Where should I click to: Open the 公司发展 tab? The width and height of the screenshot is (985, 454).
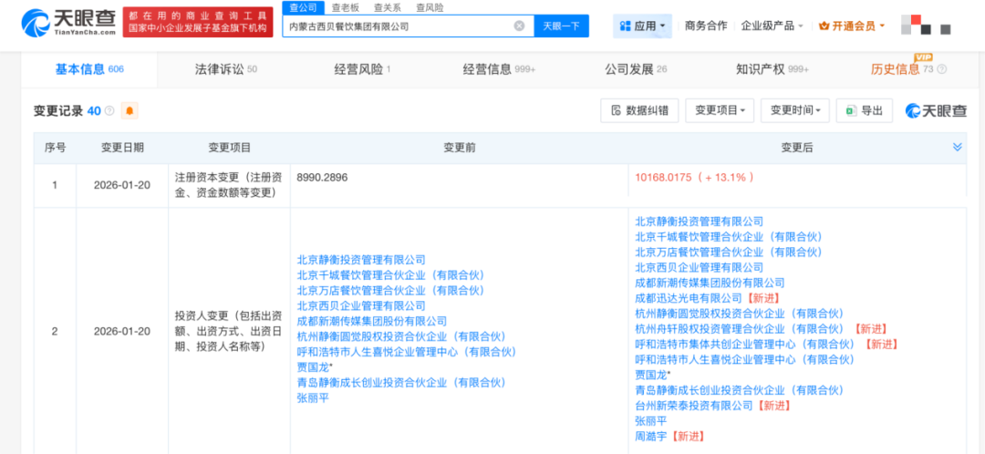[x=636, y=69]
